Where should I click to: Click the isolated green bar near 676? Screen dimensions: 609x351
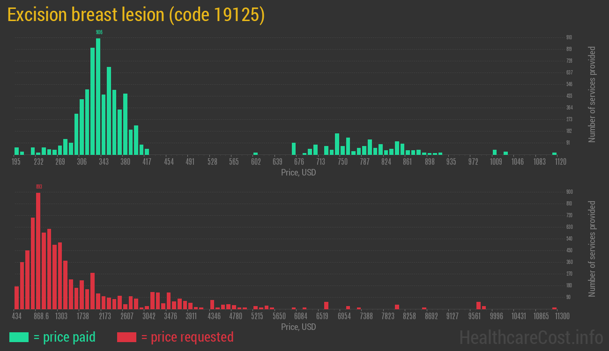[x=294, y=149]
